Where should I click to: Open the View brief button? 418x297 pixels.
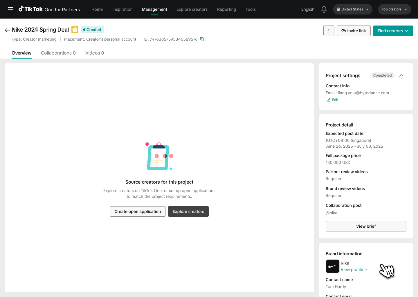366,226
